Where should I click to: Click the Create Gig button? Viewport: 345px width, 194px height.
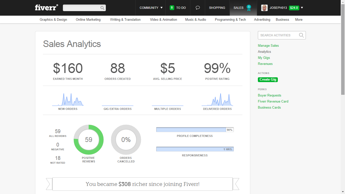pos(268,79)
